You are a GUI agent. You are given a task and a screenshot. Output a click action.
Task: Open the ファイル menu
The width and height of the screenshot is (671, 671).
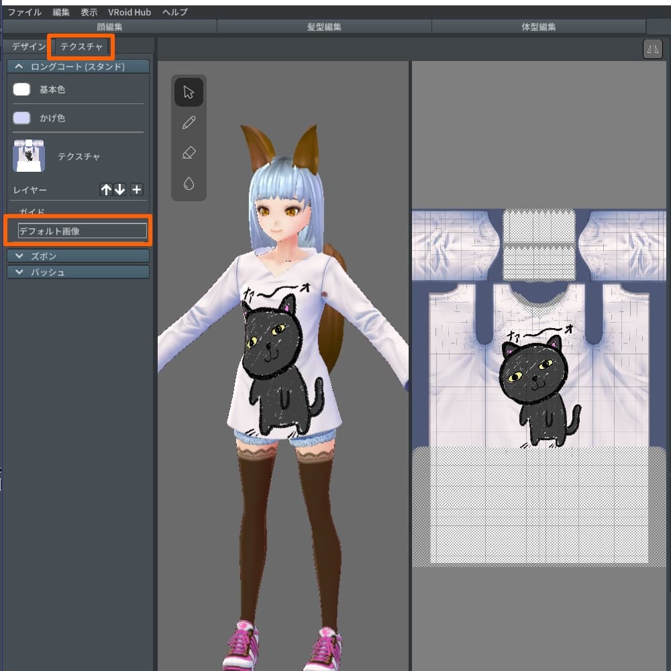[x=24, y=12]
